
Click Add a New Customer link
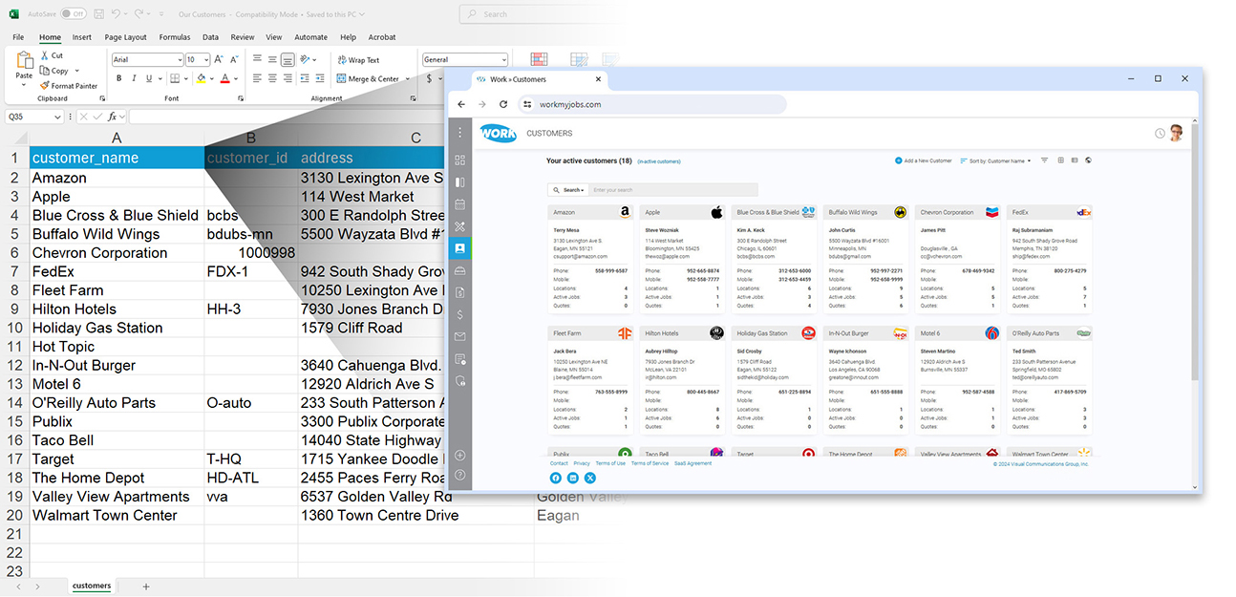[923, 160]
